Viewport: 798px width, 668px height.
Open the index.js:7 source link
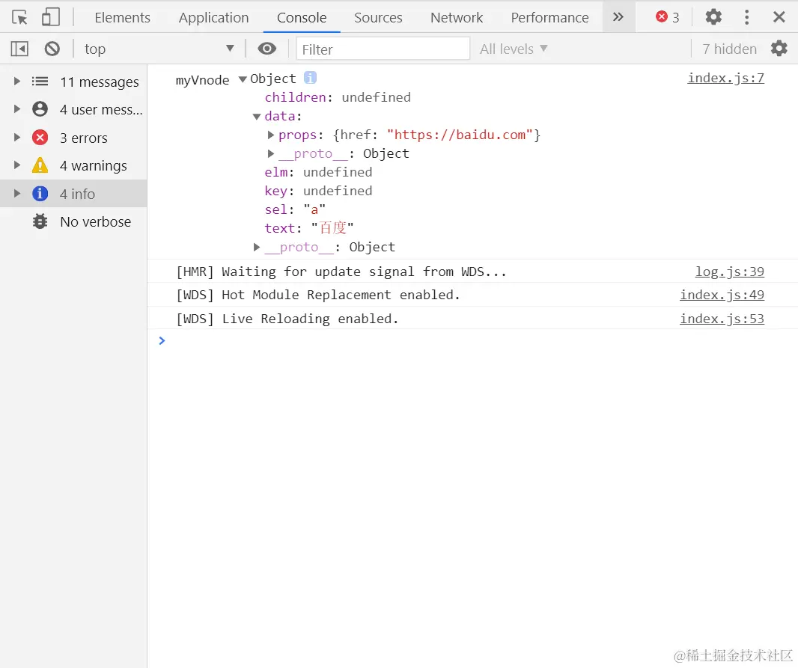pos(725,78)
